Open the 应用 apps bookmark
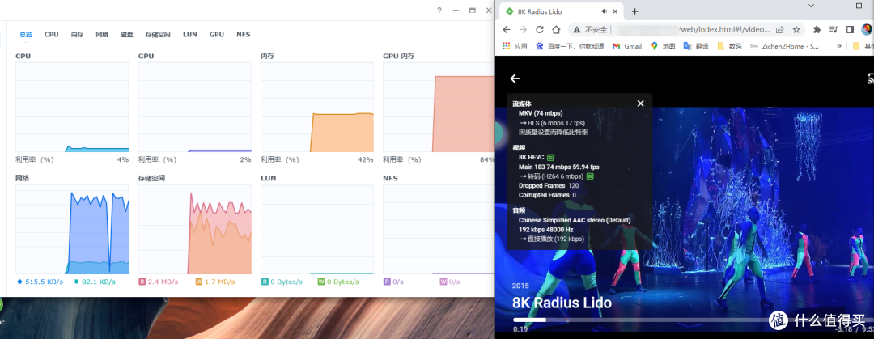The image size is (874, 339). [515, 46]
